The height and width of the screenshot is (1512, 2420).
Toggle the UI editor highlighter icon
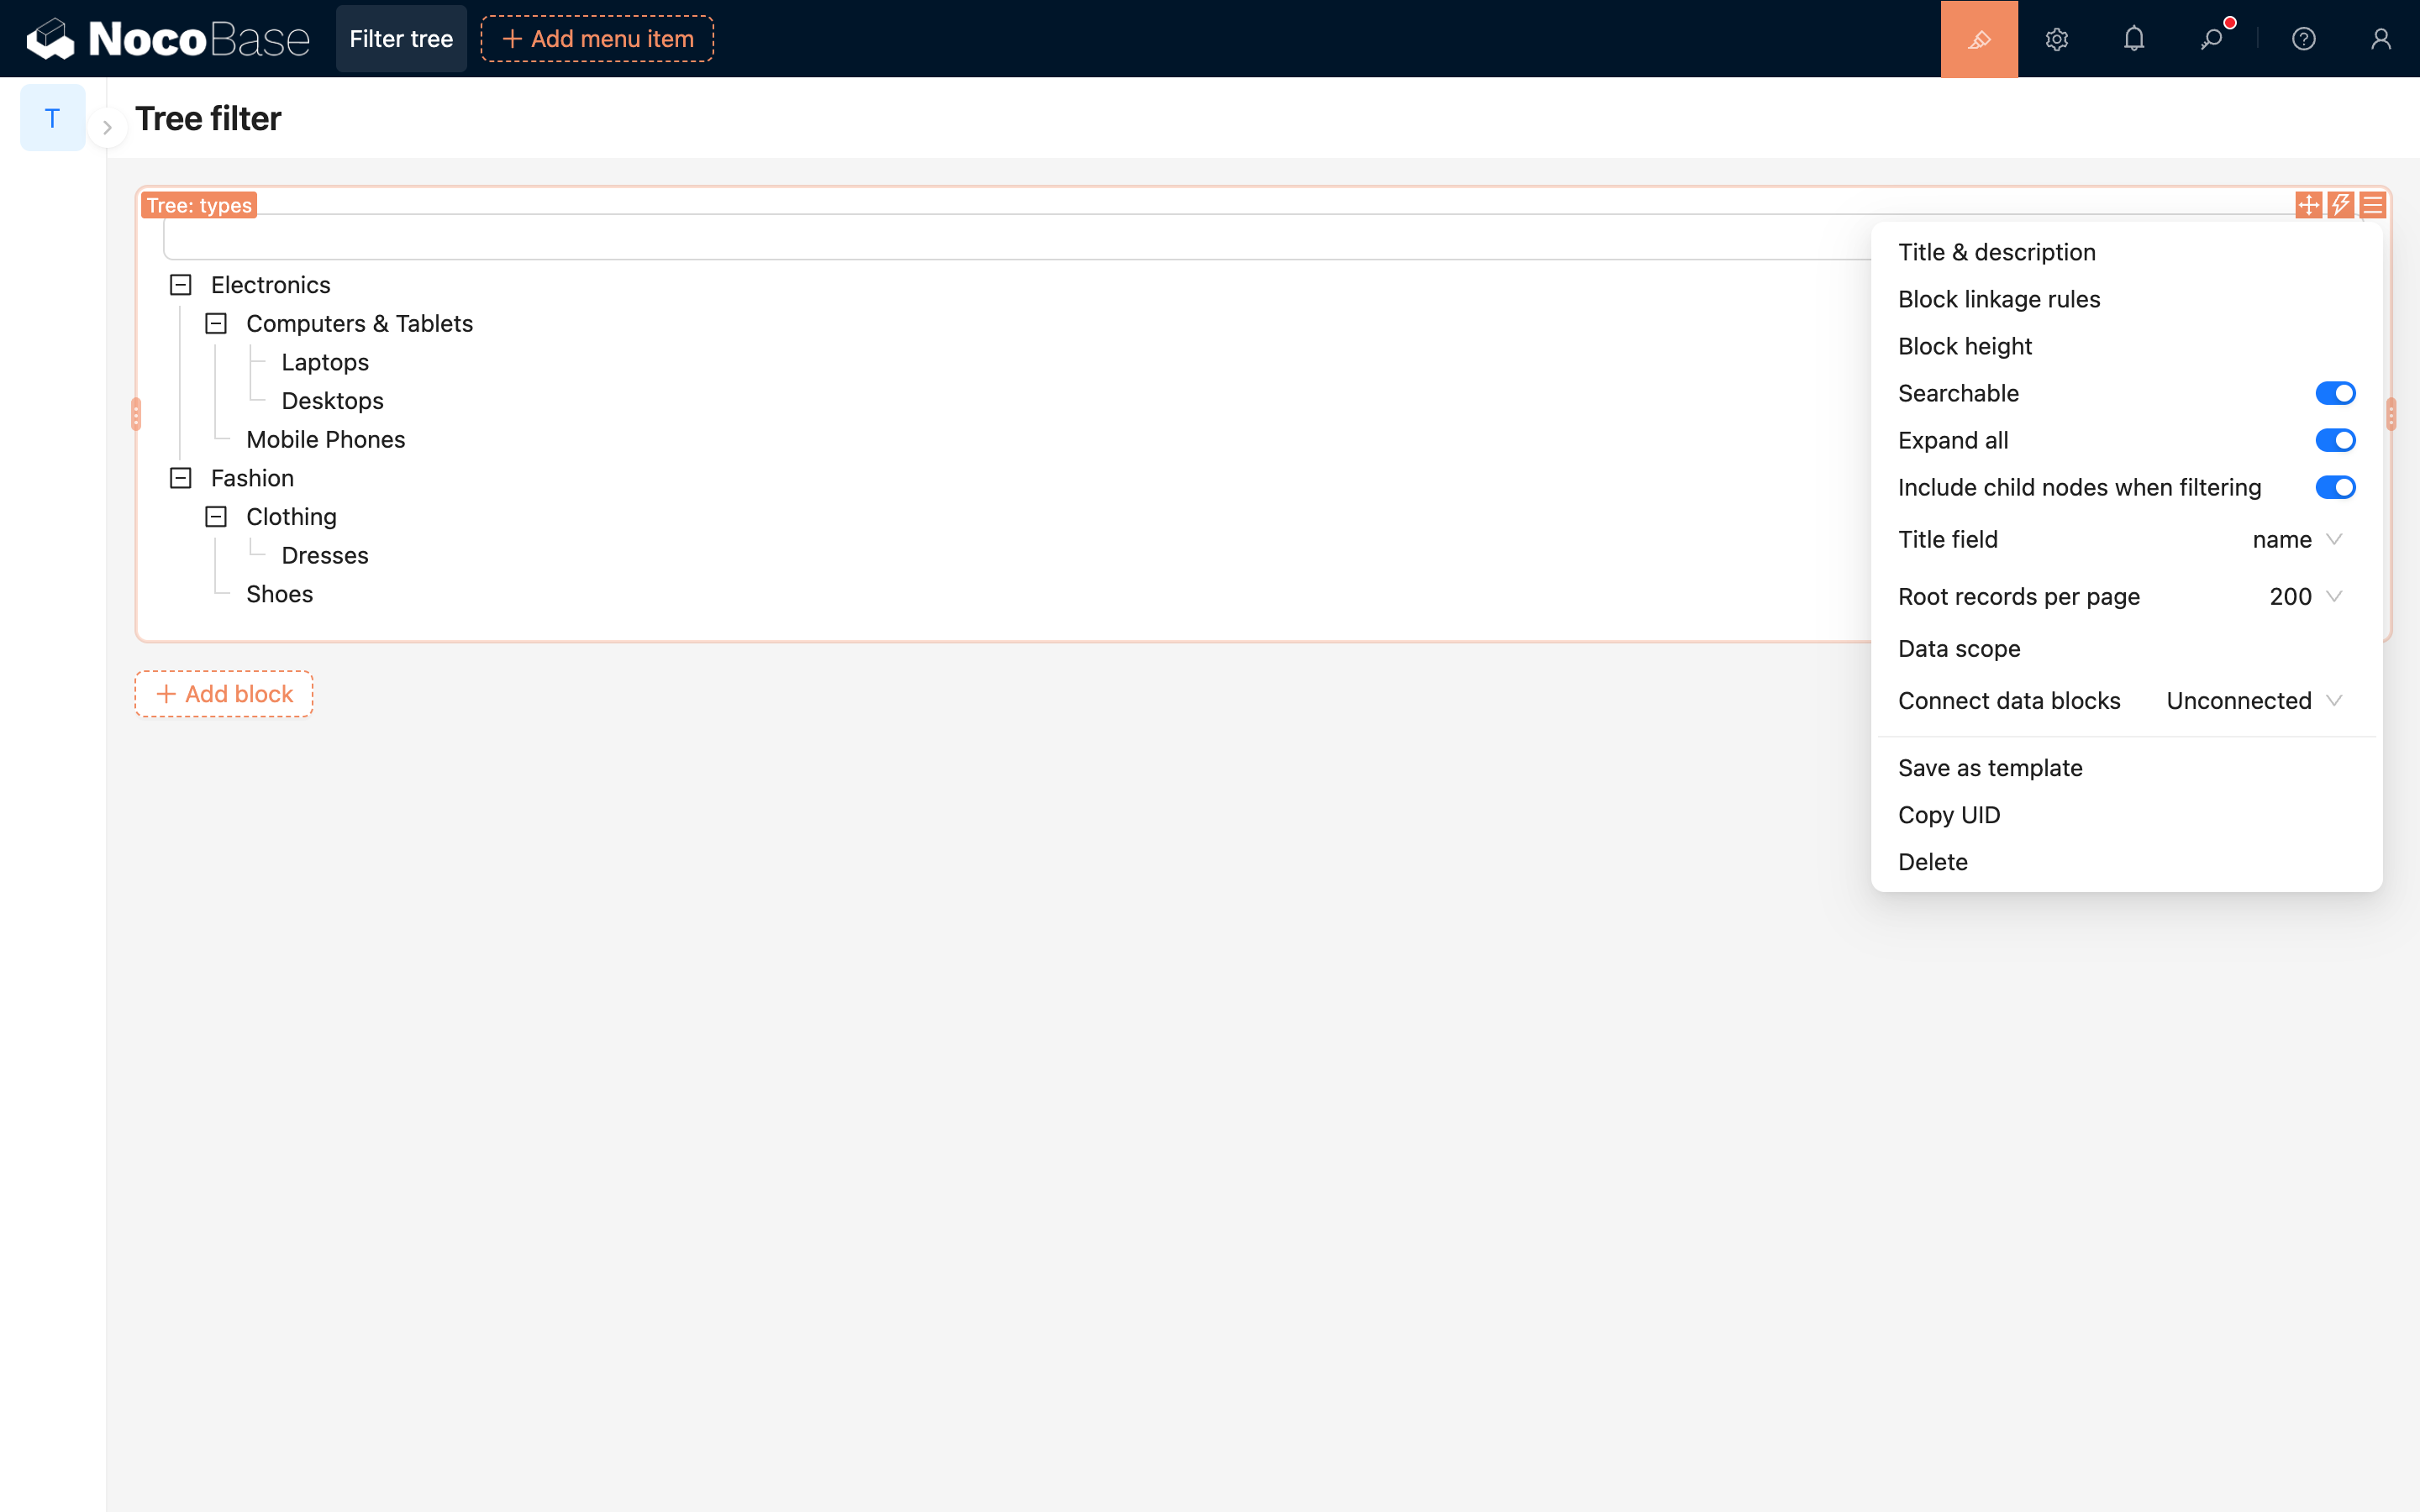click(x=1978, y=39)
